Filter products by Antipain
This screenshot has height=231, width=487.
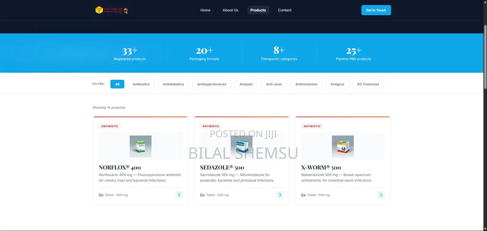(x=246, y=84)
